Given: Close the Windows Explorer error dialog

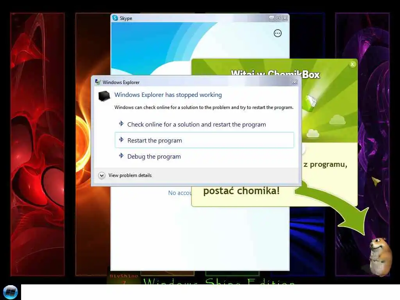Looking at the screenshot, I should point(295,82).
